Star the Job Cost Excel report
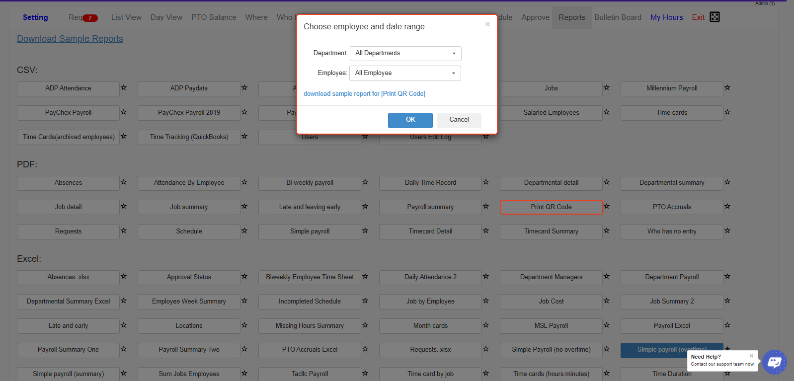794x381 pixels. pos(607,301)
